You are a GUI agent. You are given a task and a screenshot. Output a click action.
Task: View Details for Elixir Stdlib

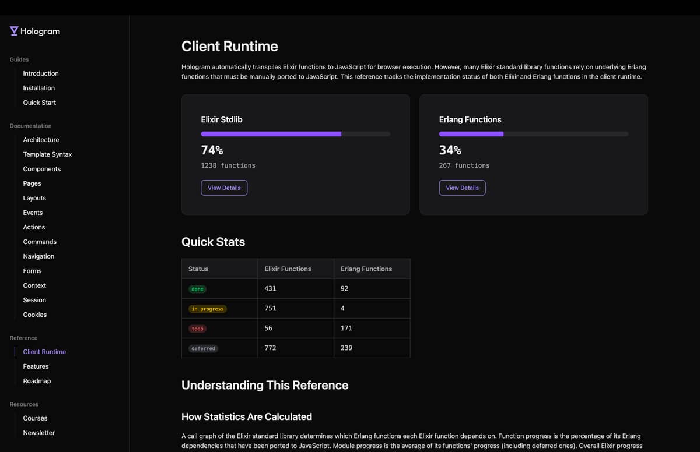(224, 188)
